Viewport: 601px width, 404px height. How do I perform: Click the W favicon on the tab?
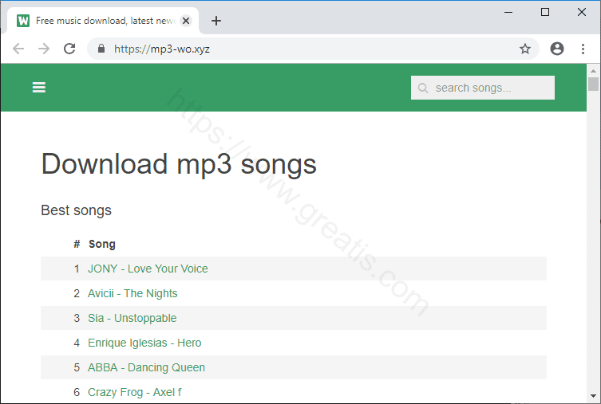23,21
